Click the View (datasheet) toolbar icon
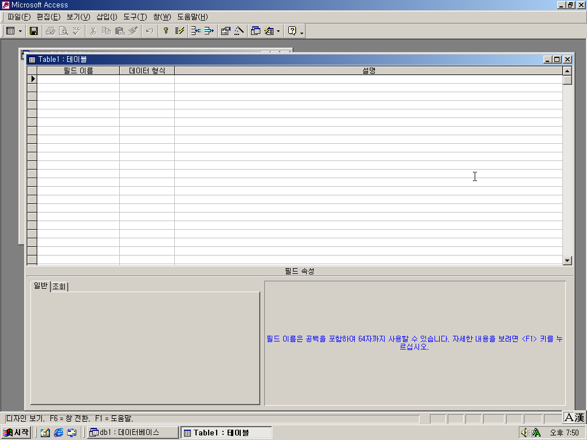The image size is (587, 440). coord(10,31)
